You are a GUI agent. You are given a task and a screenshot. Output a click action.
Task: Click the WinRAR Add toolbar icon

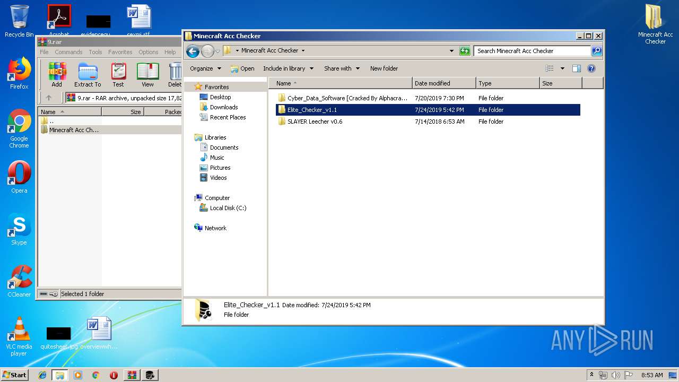(x=57, y=75)
